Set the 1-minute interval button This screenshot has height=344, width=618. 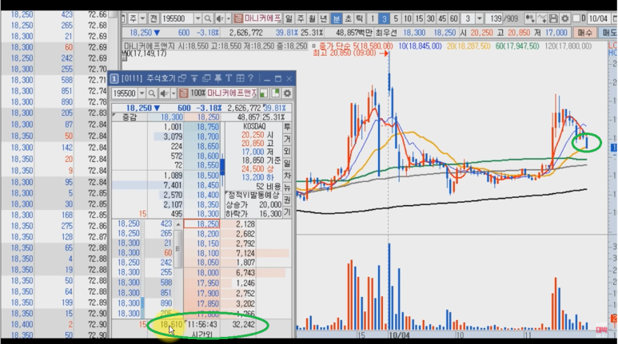(x=373, y=18)
